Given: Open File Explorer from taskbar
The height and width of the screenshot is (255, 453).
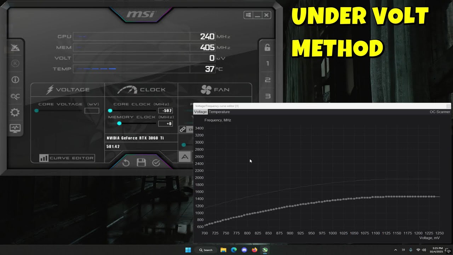Looking at the screenshot, I should point(223,250).
